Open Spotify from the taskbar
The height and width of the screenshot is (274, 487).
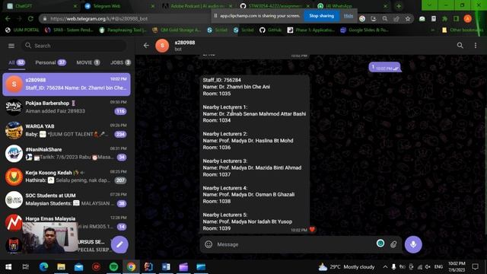113,267
